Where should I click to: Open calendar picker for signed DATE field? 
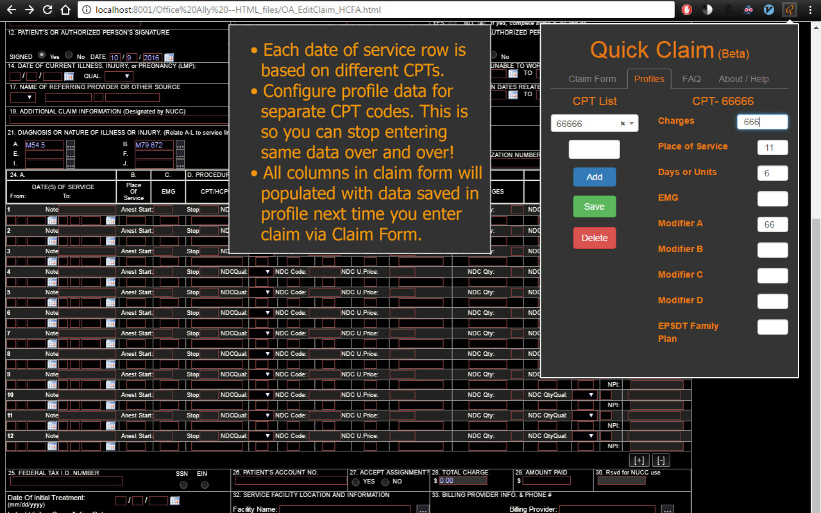[169, 58]
